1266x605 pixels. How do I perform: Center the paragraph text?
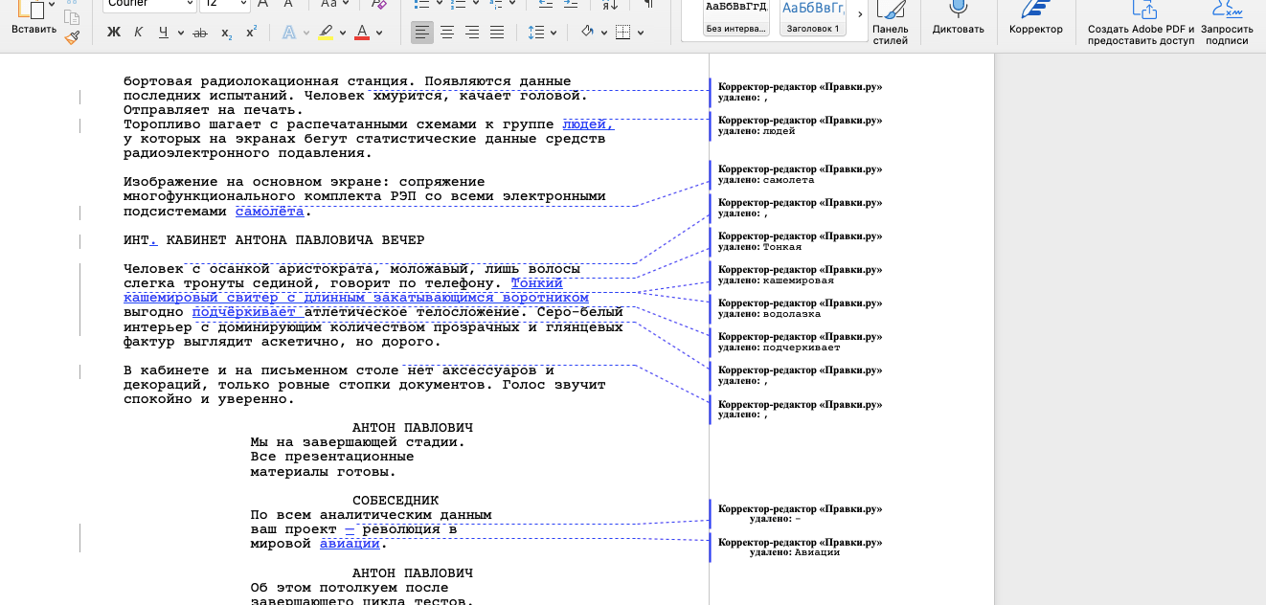click(447, 33)
